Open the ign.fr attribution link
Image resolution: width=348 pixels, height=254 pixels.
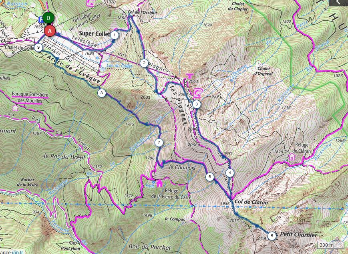[19, 252]
